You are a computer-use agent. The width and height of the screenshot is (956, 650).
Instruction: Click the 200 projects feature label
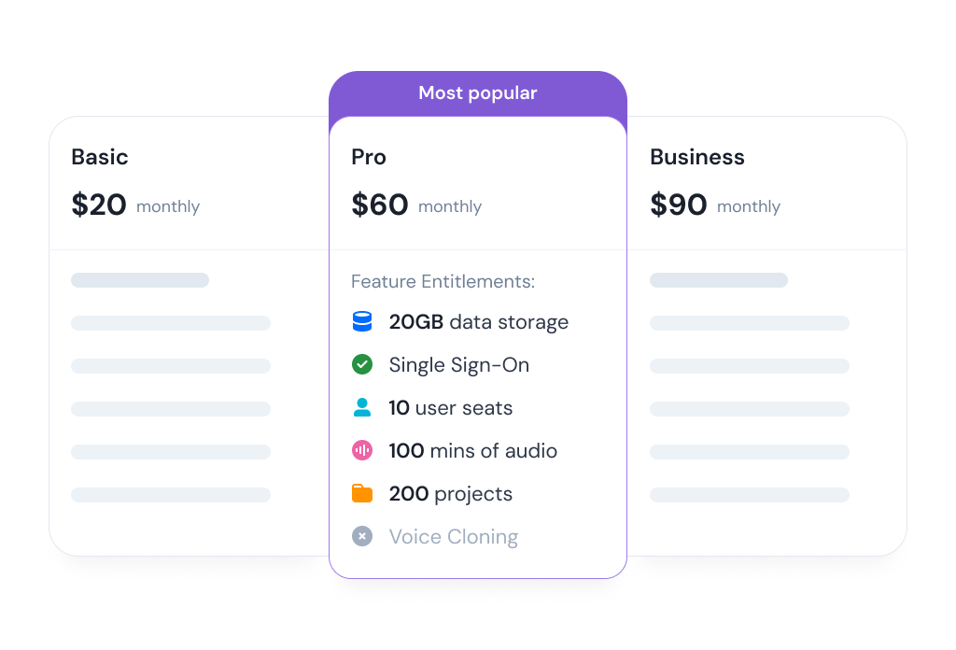451,494
